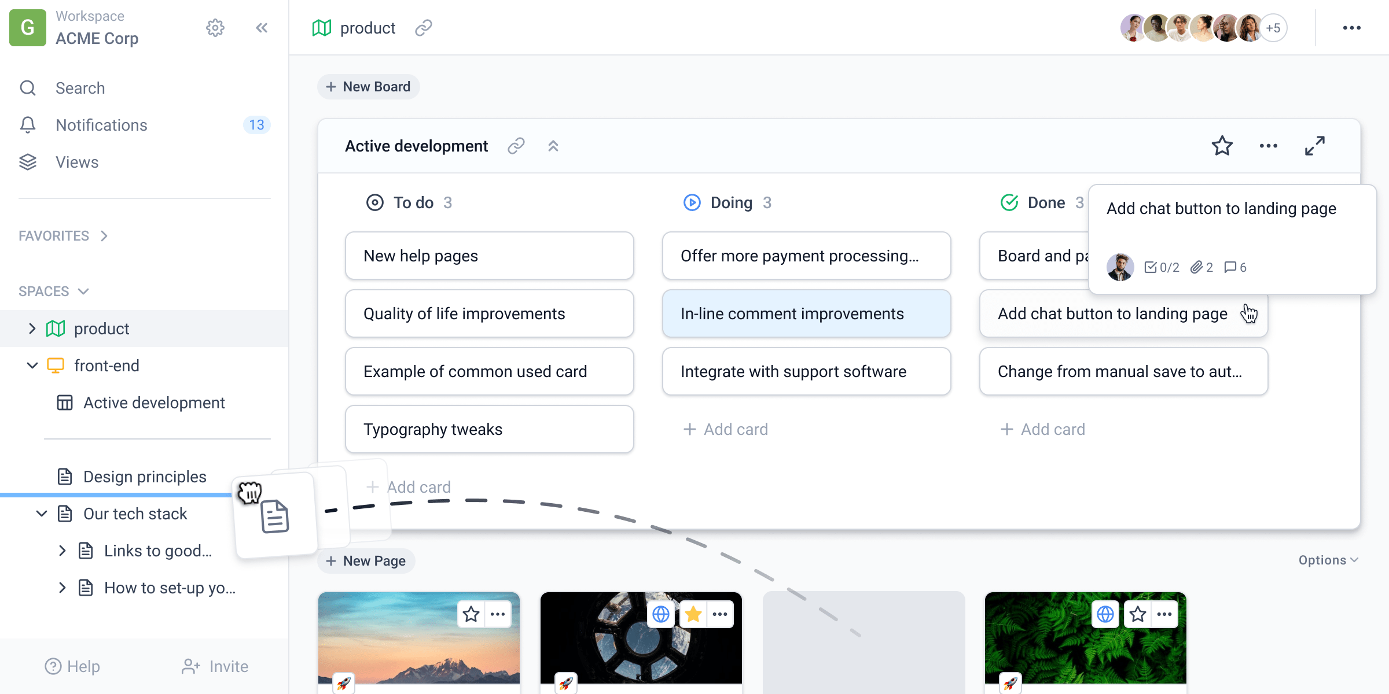Screen dimensions: 1389x694
Task: Click the New Page button
Action: pyautogui.click(x=366, y=561)
